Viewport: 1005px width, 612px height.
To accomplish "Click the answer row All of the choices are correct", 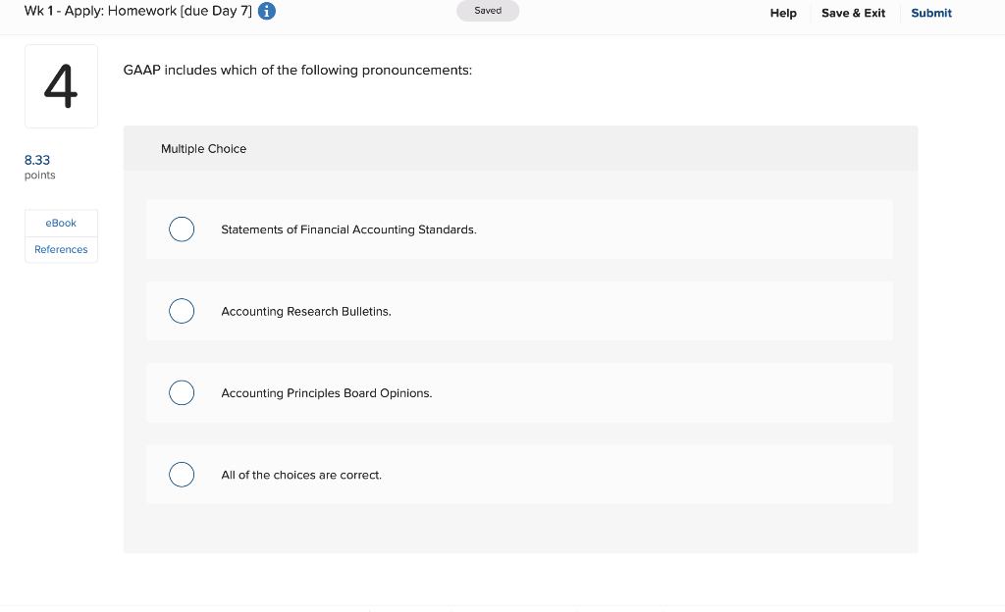I will (520, 474).
